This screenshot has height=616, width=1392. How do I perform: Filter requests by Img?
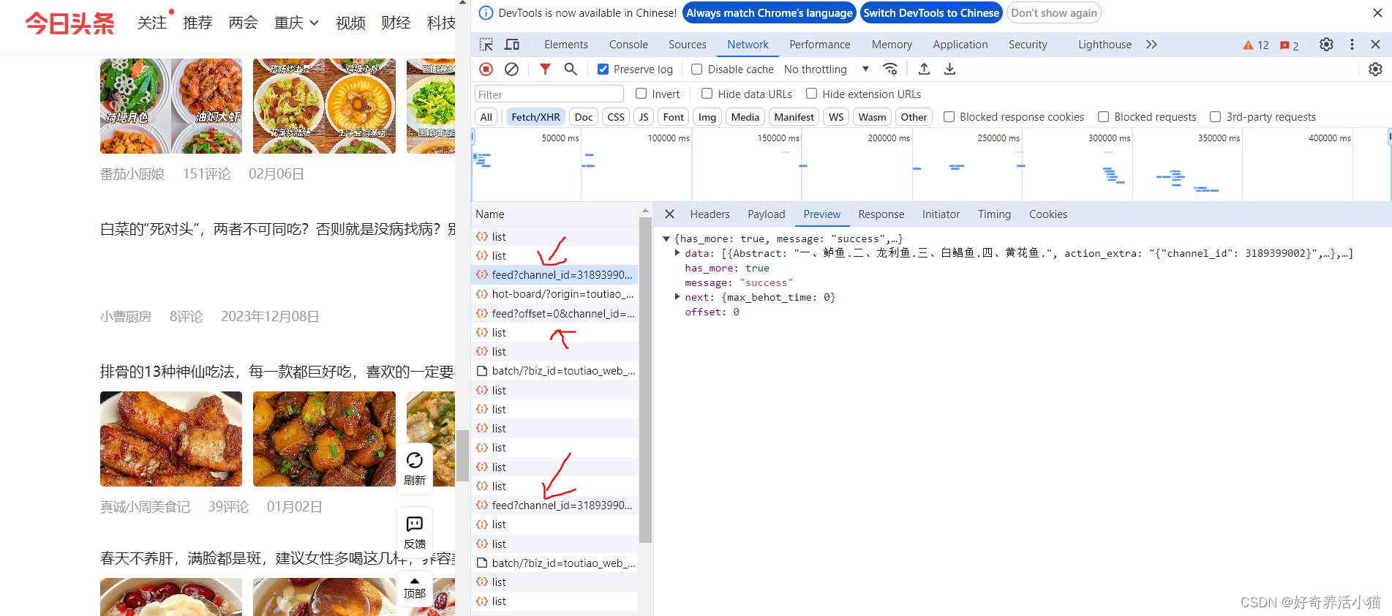coord(707,117)
